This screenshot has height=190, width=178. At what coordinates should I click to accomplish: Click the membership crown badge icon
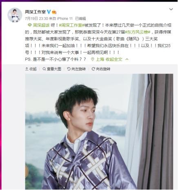coord(54,12)
